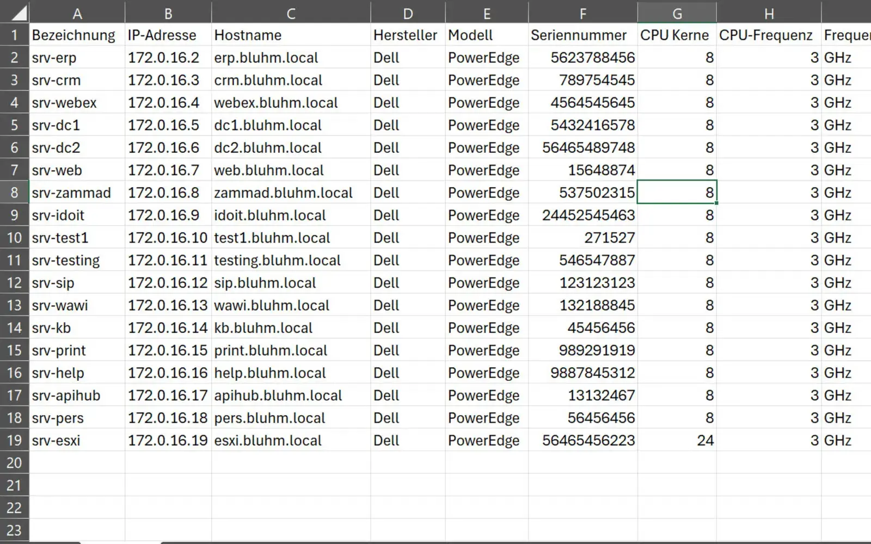Screen dimensions: 871x544
Task: Select row number 19
Action: coord(14,440)
